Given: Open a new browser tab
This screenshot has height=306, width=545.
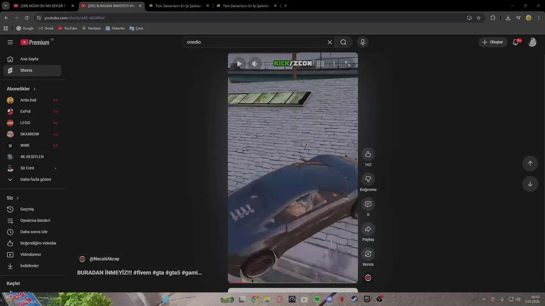Looking at the screenshot, I should pyautogui.click(x=285, y=6).
